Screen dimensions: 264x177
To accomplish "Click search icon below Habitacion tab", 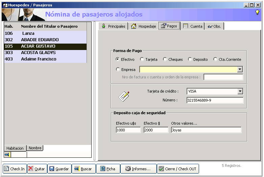I will (7, 155).
